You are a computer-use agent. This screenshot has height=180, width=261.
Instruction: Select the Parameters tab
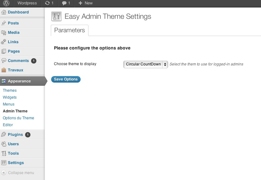(70, 30)
